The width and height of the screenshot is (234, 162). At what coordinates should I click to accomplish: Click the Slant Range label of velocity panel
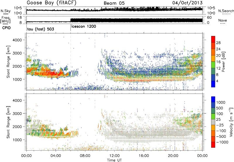tap(8, 122)
